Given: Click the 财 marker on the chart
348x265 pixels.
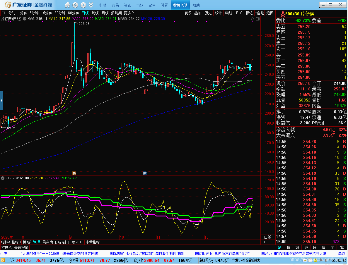Looking at the screenshot, I should tap(145, 173).
